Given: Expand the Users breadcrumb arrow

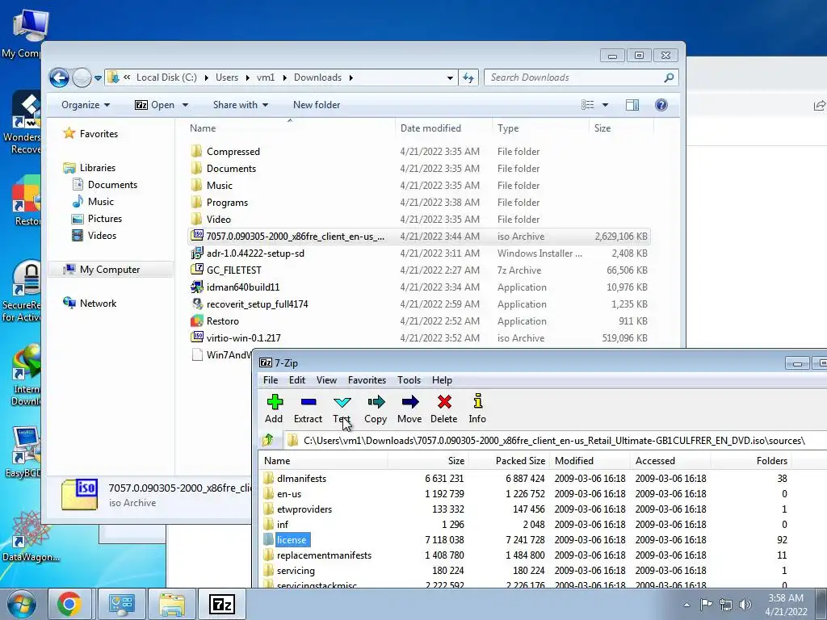Looking at the screenshot, I should pyautogui.click(x=247, y=77).
